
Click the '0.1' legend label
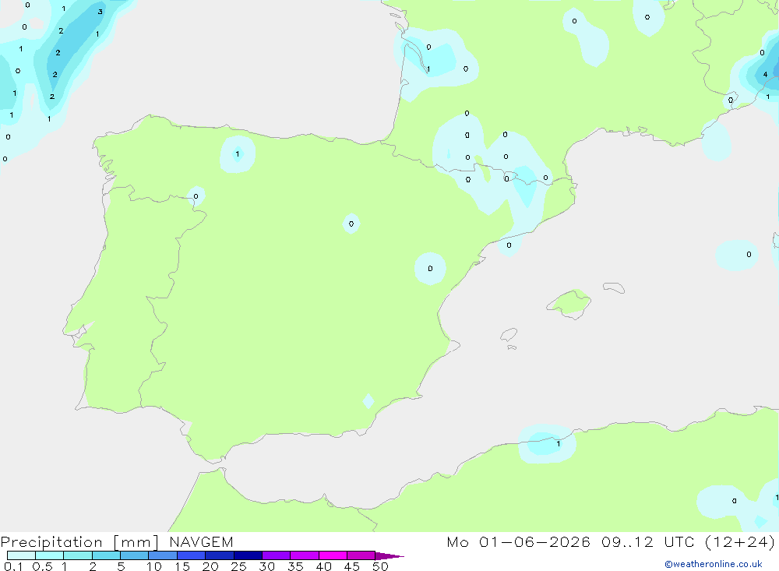point(13,566)
